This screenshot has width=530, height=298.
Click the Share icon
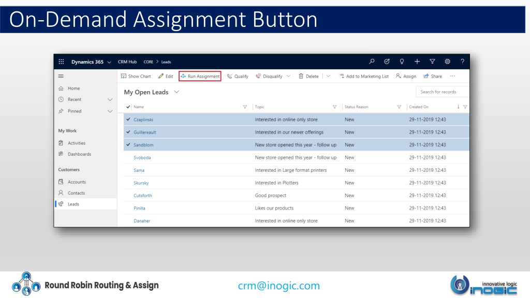(426, 76)
